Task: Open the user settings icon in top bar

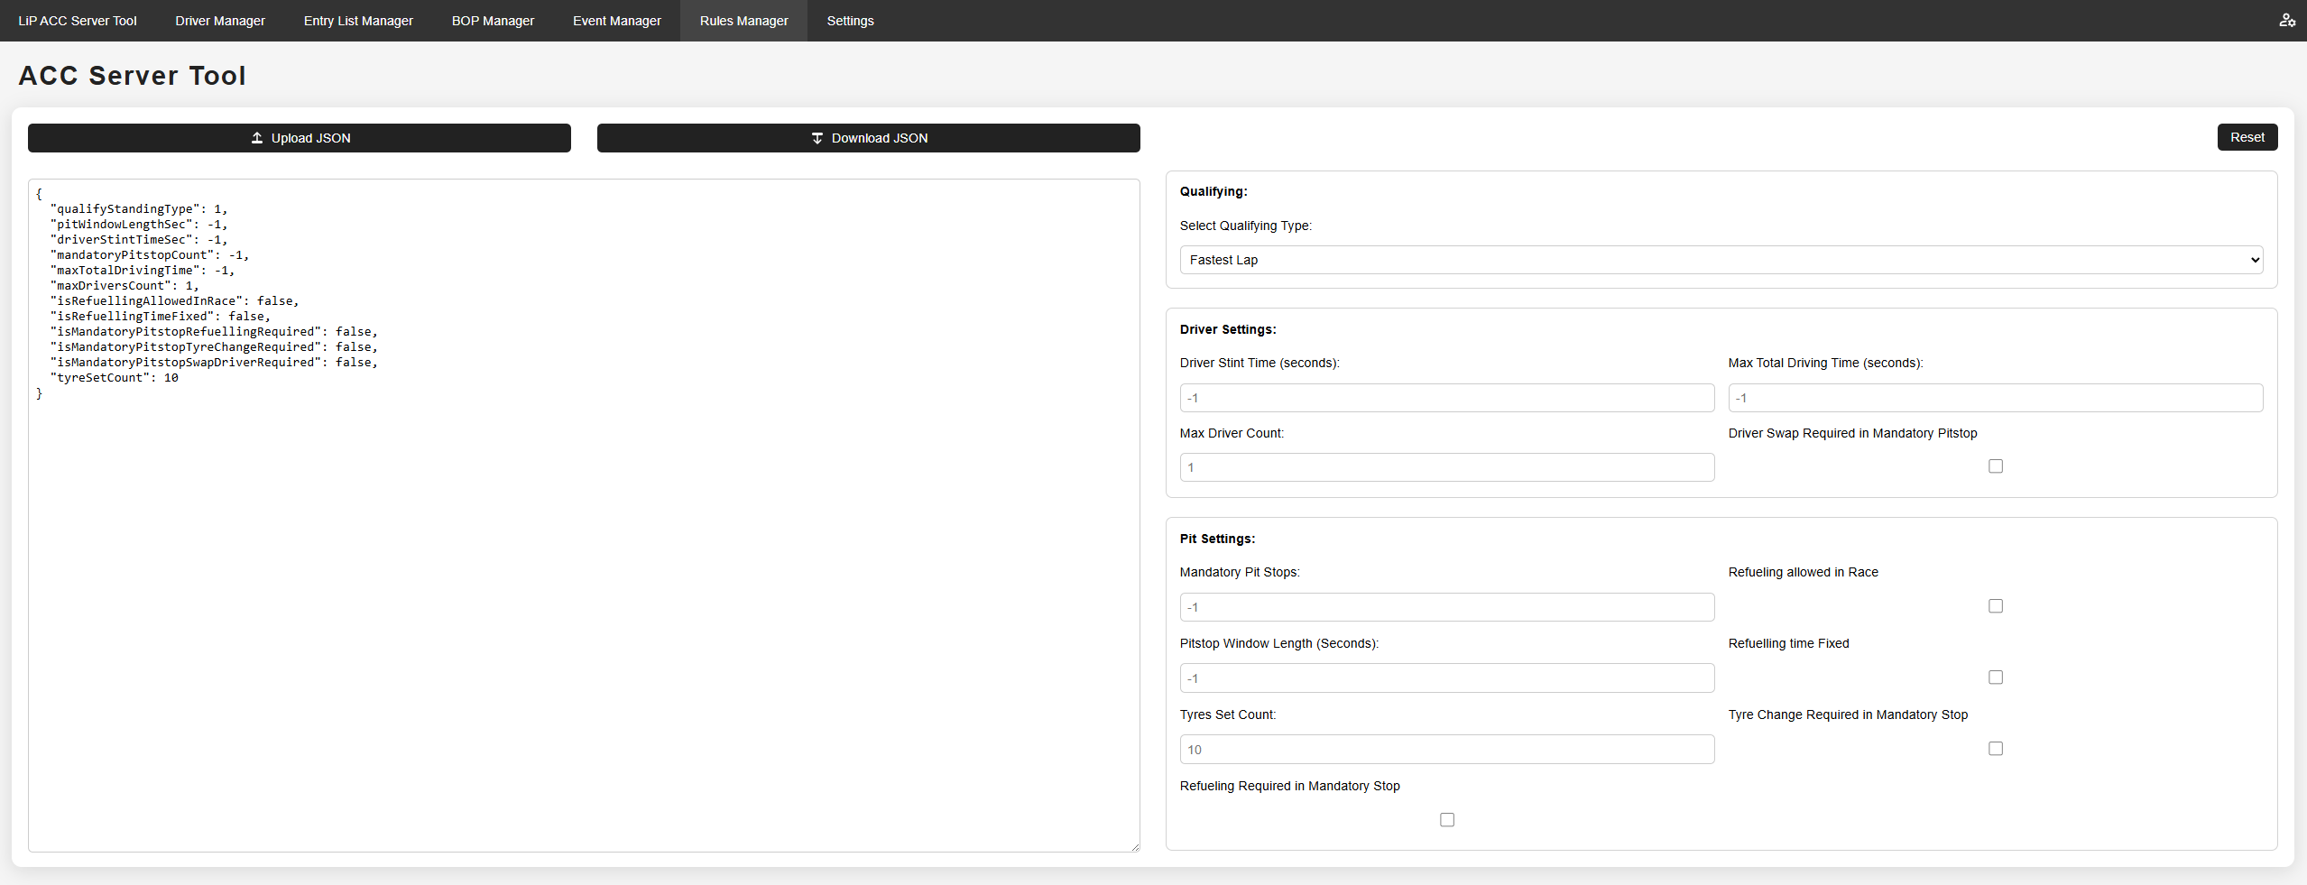Action: pyautogui.click(x=2287, y=20)
